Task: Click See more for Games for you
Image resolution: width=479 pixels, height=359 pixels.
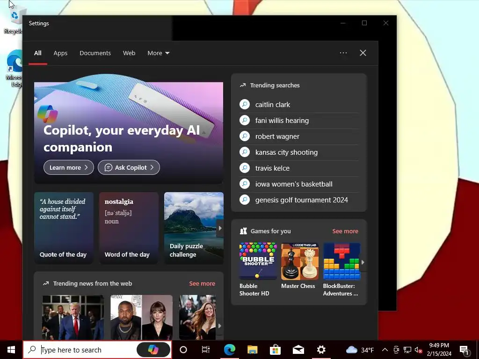Action: coord(345,231)
